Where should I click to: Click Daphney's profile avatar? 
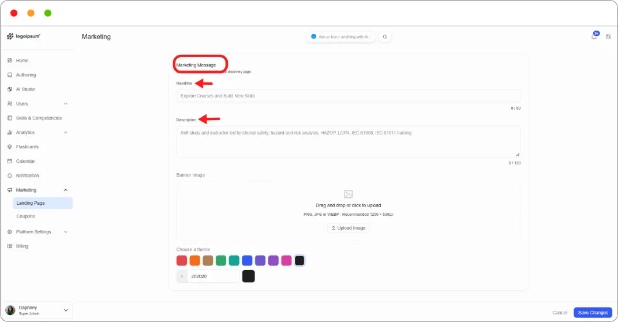tap(10, 310)
